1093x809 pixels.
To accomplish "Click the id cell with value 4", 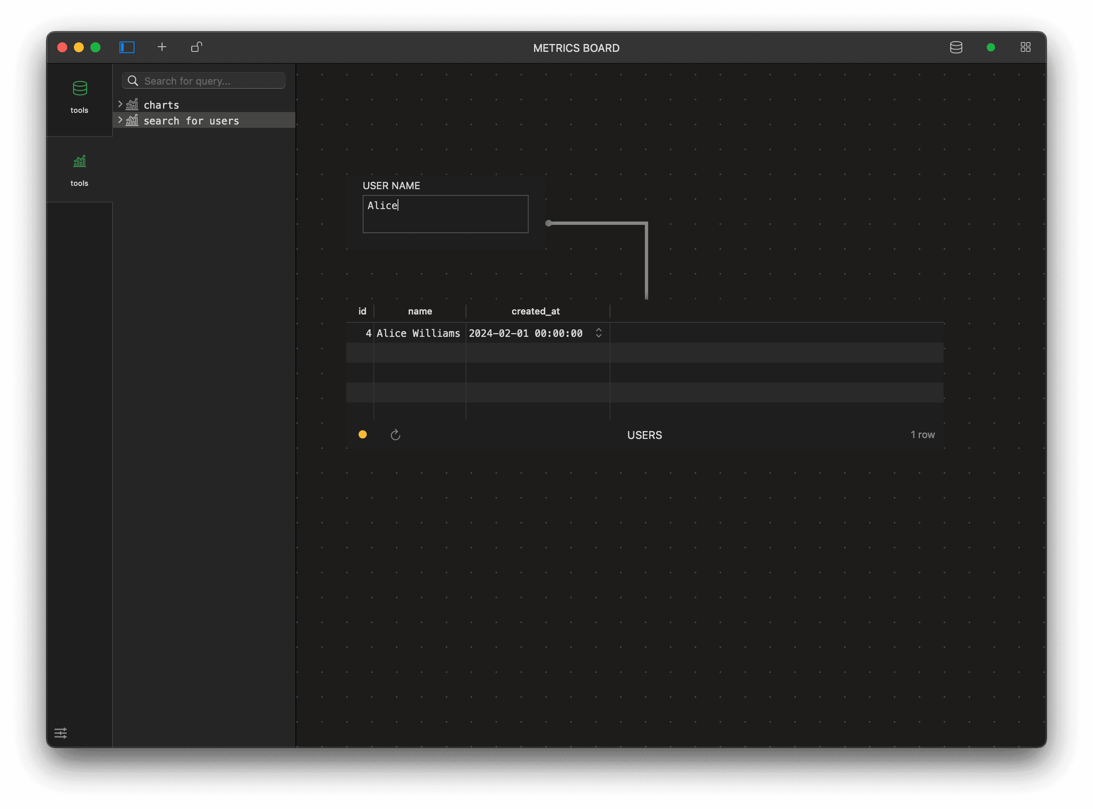I will 361,334.
